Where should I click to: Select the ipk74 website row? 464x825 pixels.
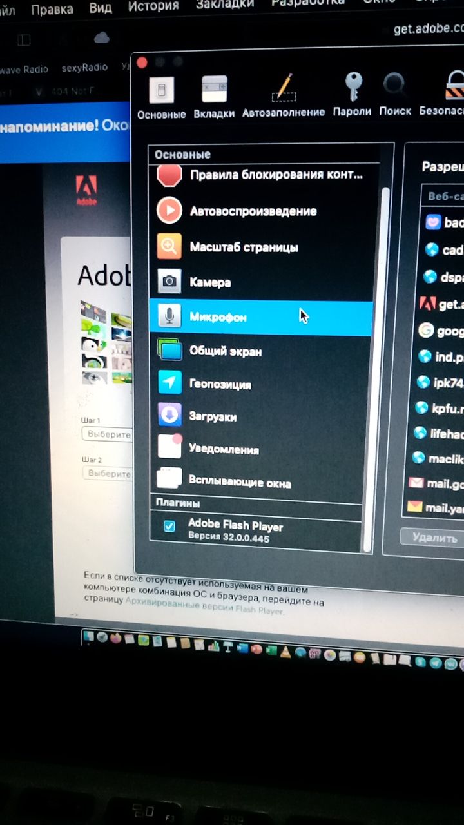pos(441,382)
